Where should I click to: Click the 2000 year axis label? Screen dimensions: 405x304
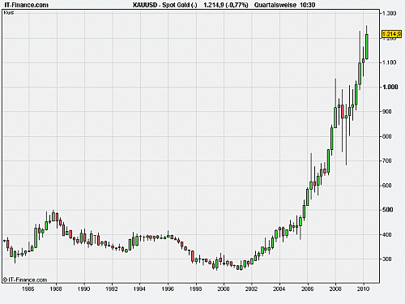224,289
